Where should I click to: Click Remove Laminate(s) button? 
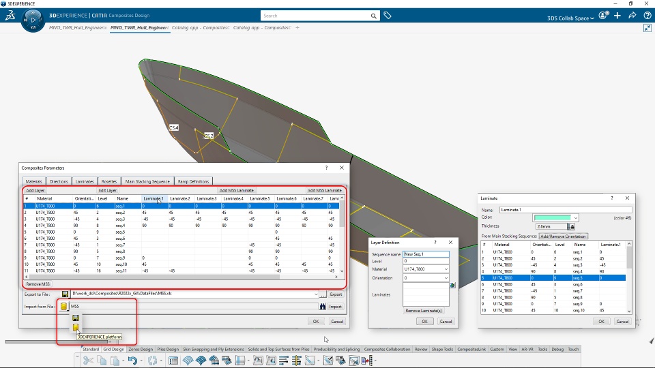point(423,311)
